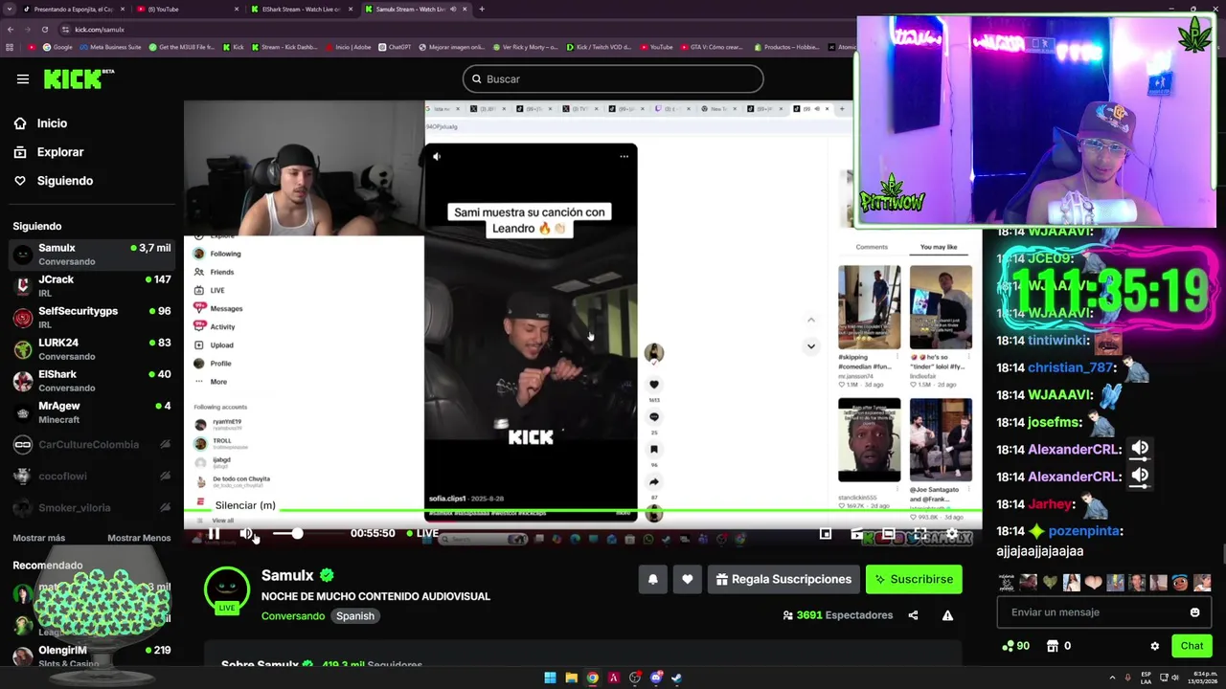Go to Inicio in the sidebar

point(52,123)
